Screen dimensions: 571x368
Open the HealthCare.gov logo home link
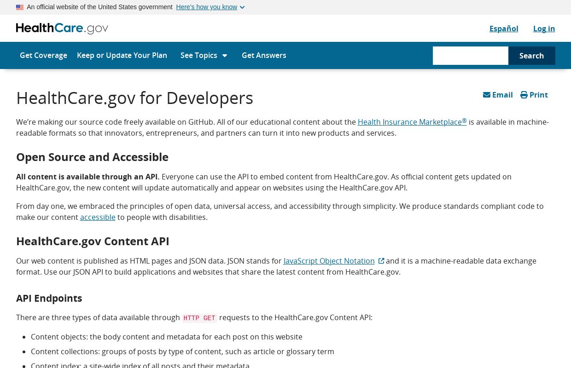(62, 29)
